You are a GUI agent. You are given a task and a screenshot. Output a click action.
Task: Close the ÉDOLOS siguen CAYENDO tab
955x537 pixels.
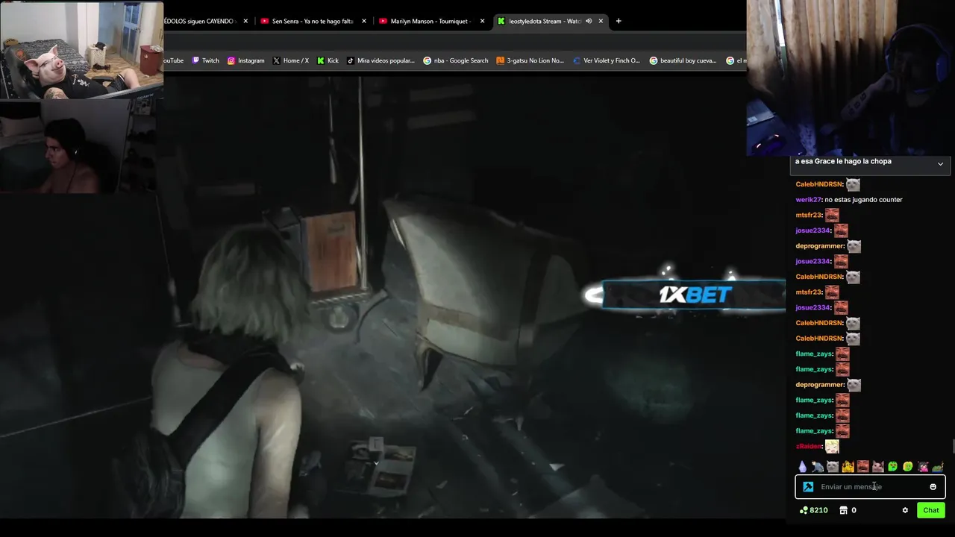[x=245, y=21]
